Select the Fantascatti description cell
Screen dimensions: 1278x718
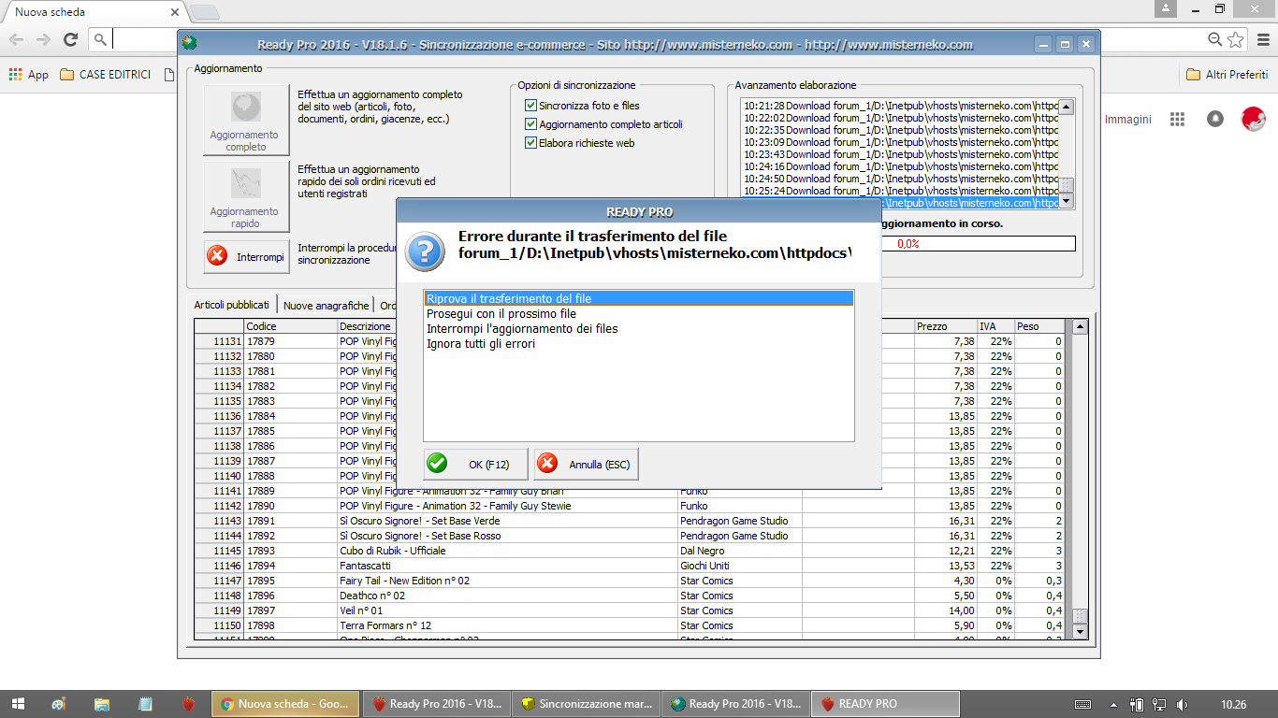pyautogui.click(x=507, y=566)
